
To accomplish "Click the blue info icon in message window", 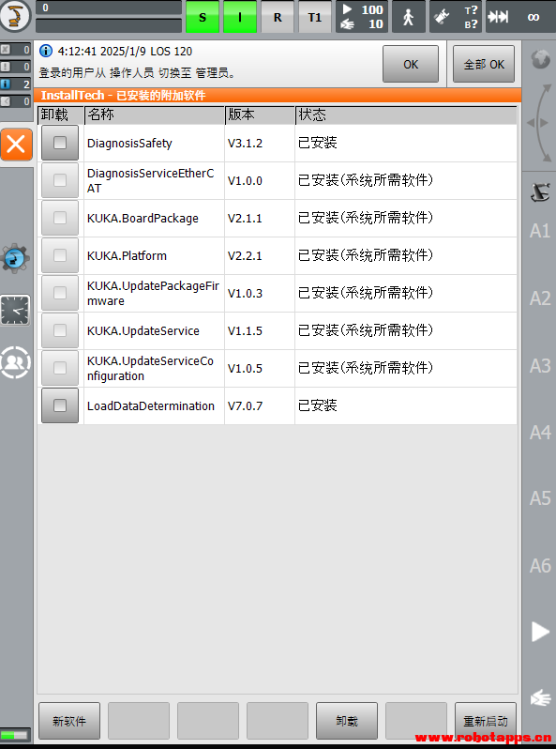I will (x=46, y=51).
